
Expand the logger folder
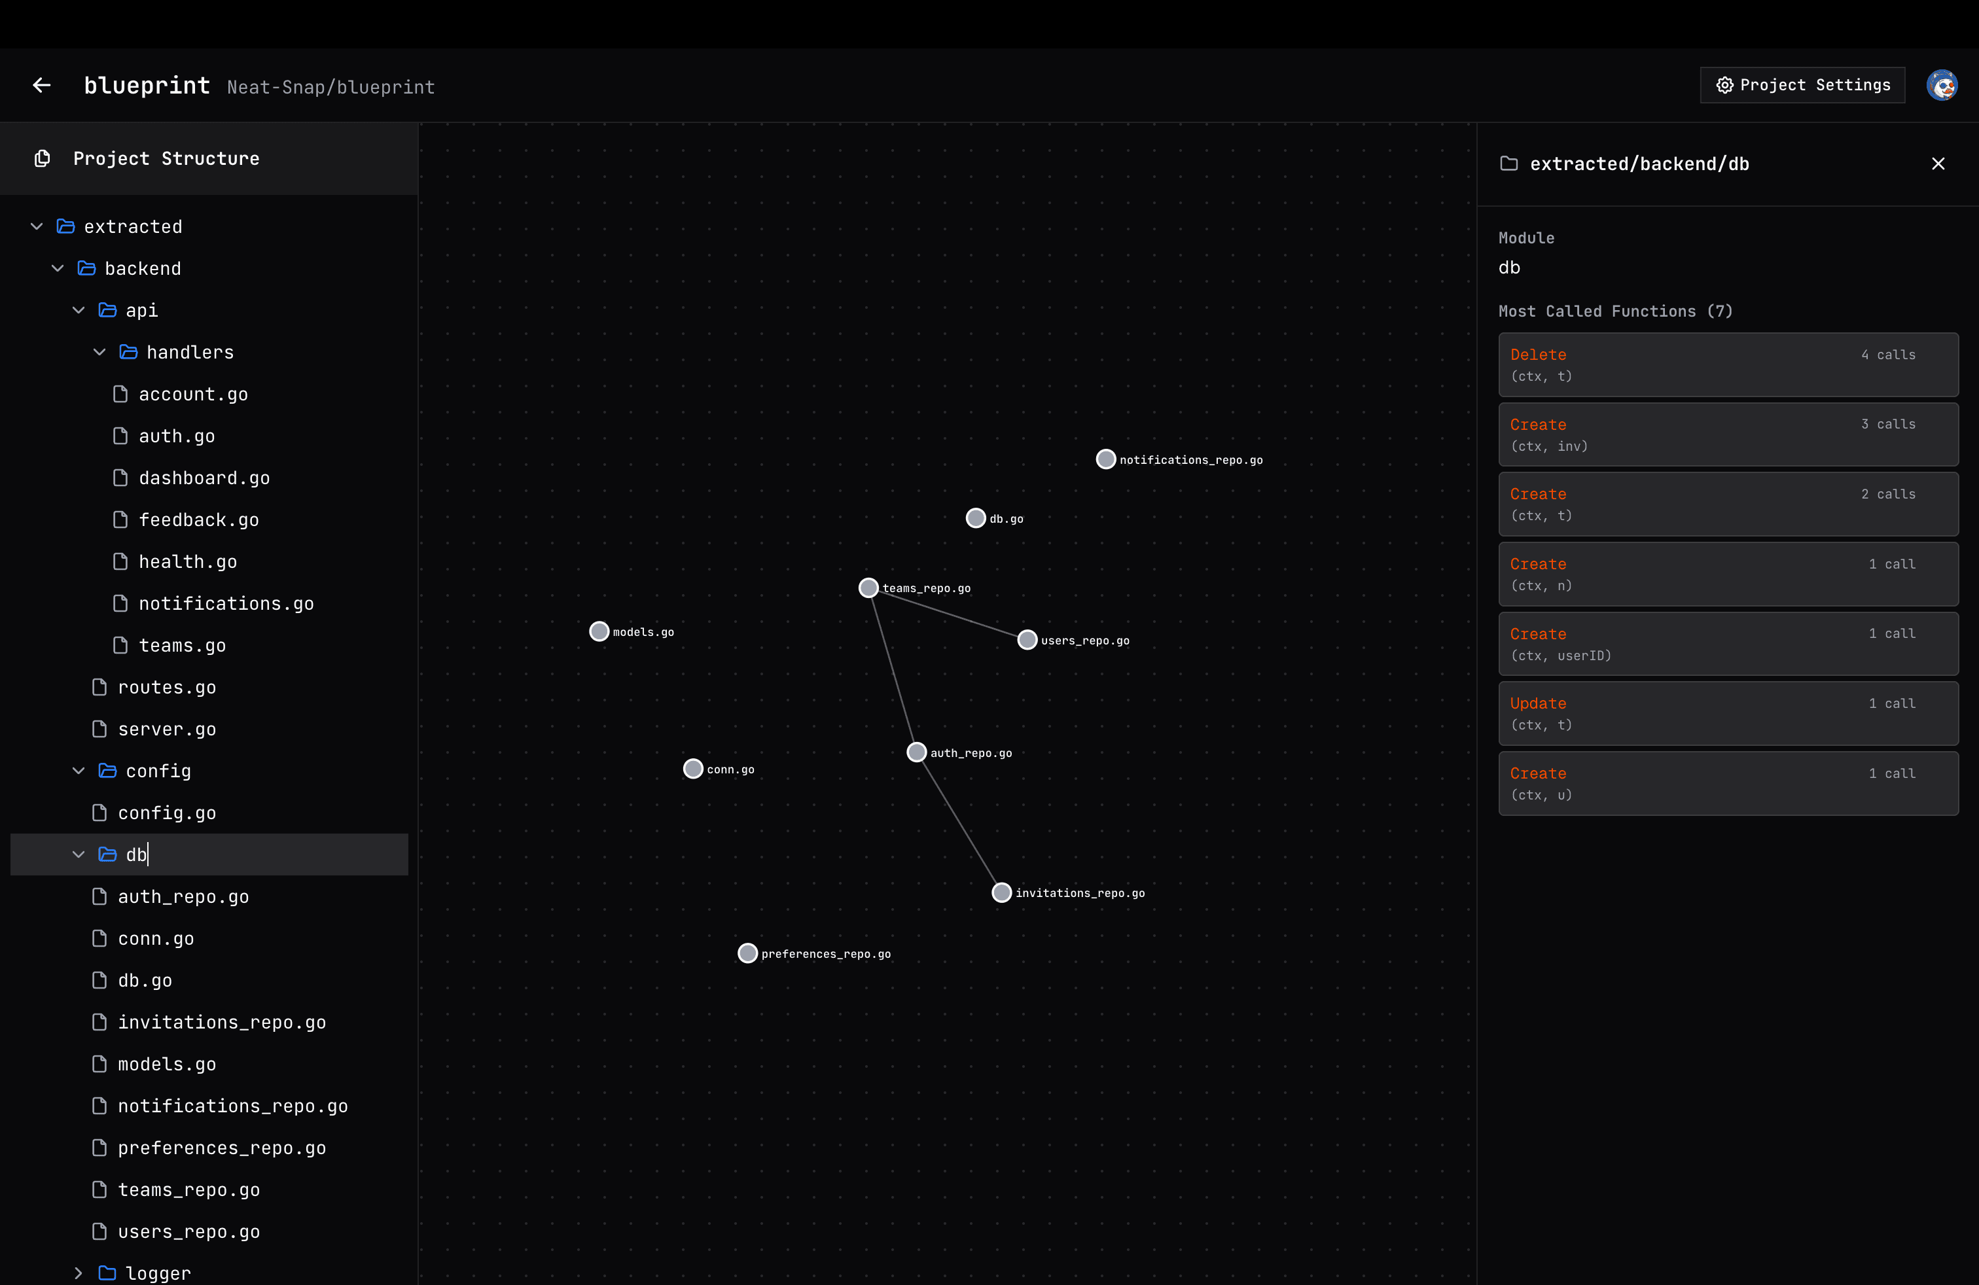[79, 1273]
